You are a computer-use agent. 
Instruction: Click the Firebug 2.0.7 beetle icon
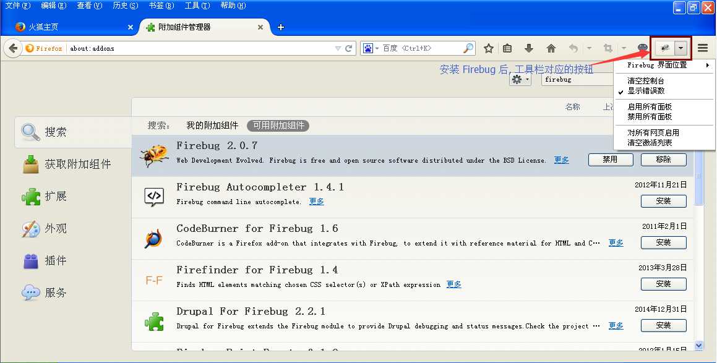tap(154, 155)
